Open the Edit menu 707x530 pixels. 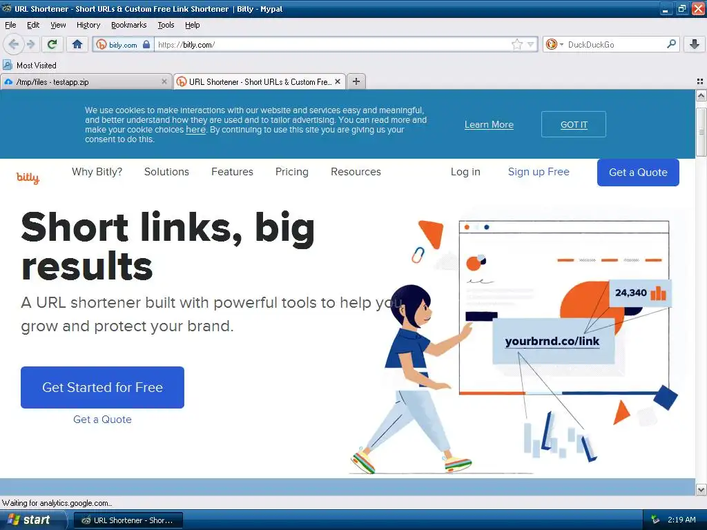[x=33, y=25]
